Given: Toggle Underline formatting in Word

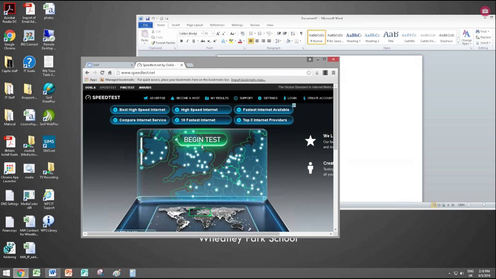Looking at the screenshot, I should click(x=194, y=41).
